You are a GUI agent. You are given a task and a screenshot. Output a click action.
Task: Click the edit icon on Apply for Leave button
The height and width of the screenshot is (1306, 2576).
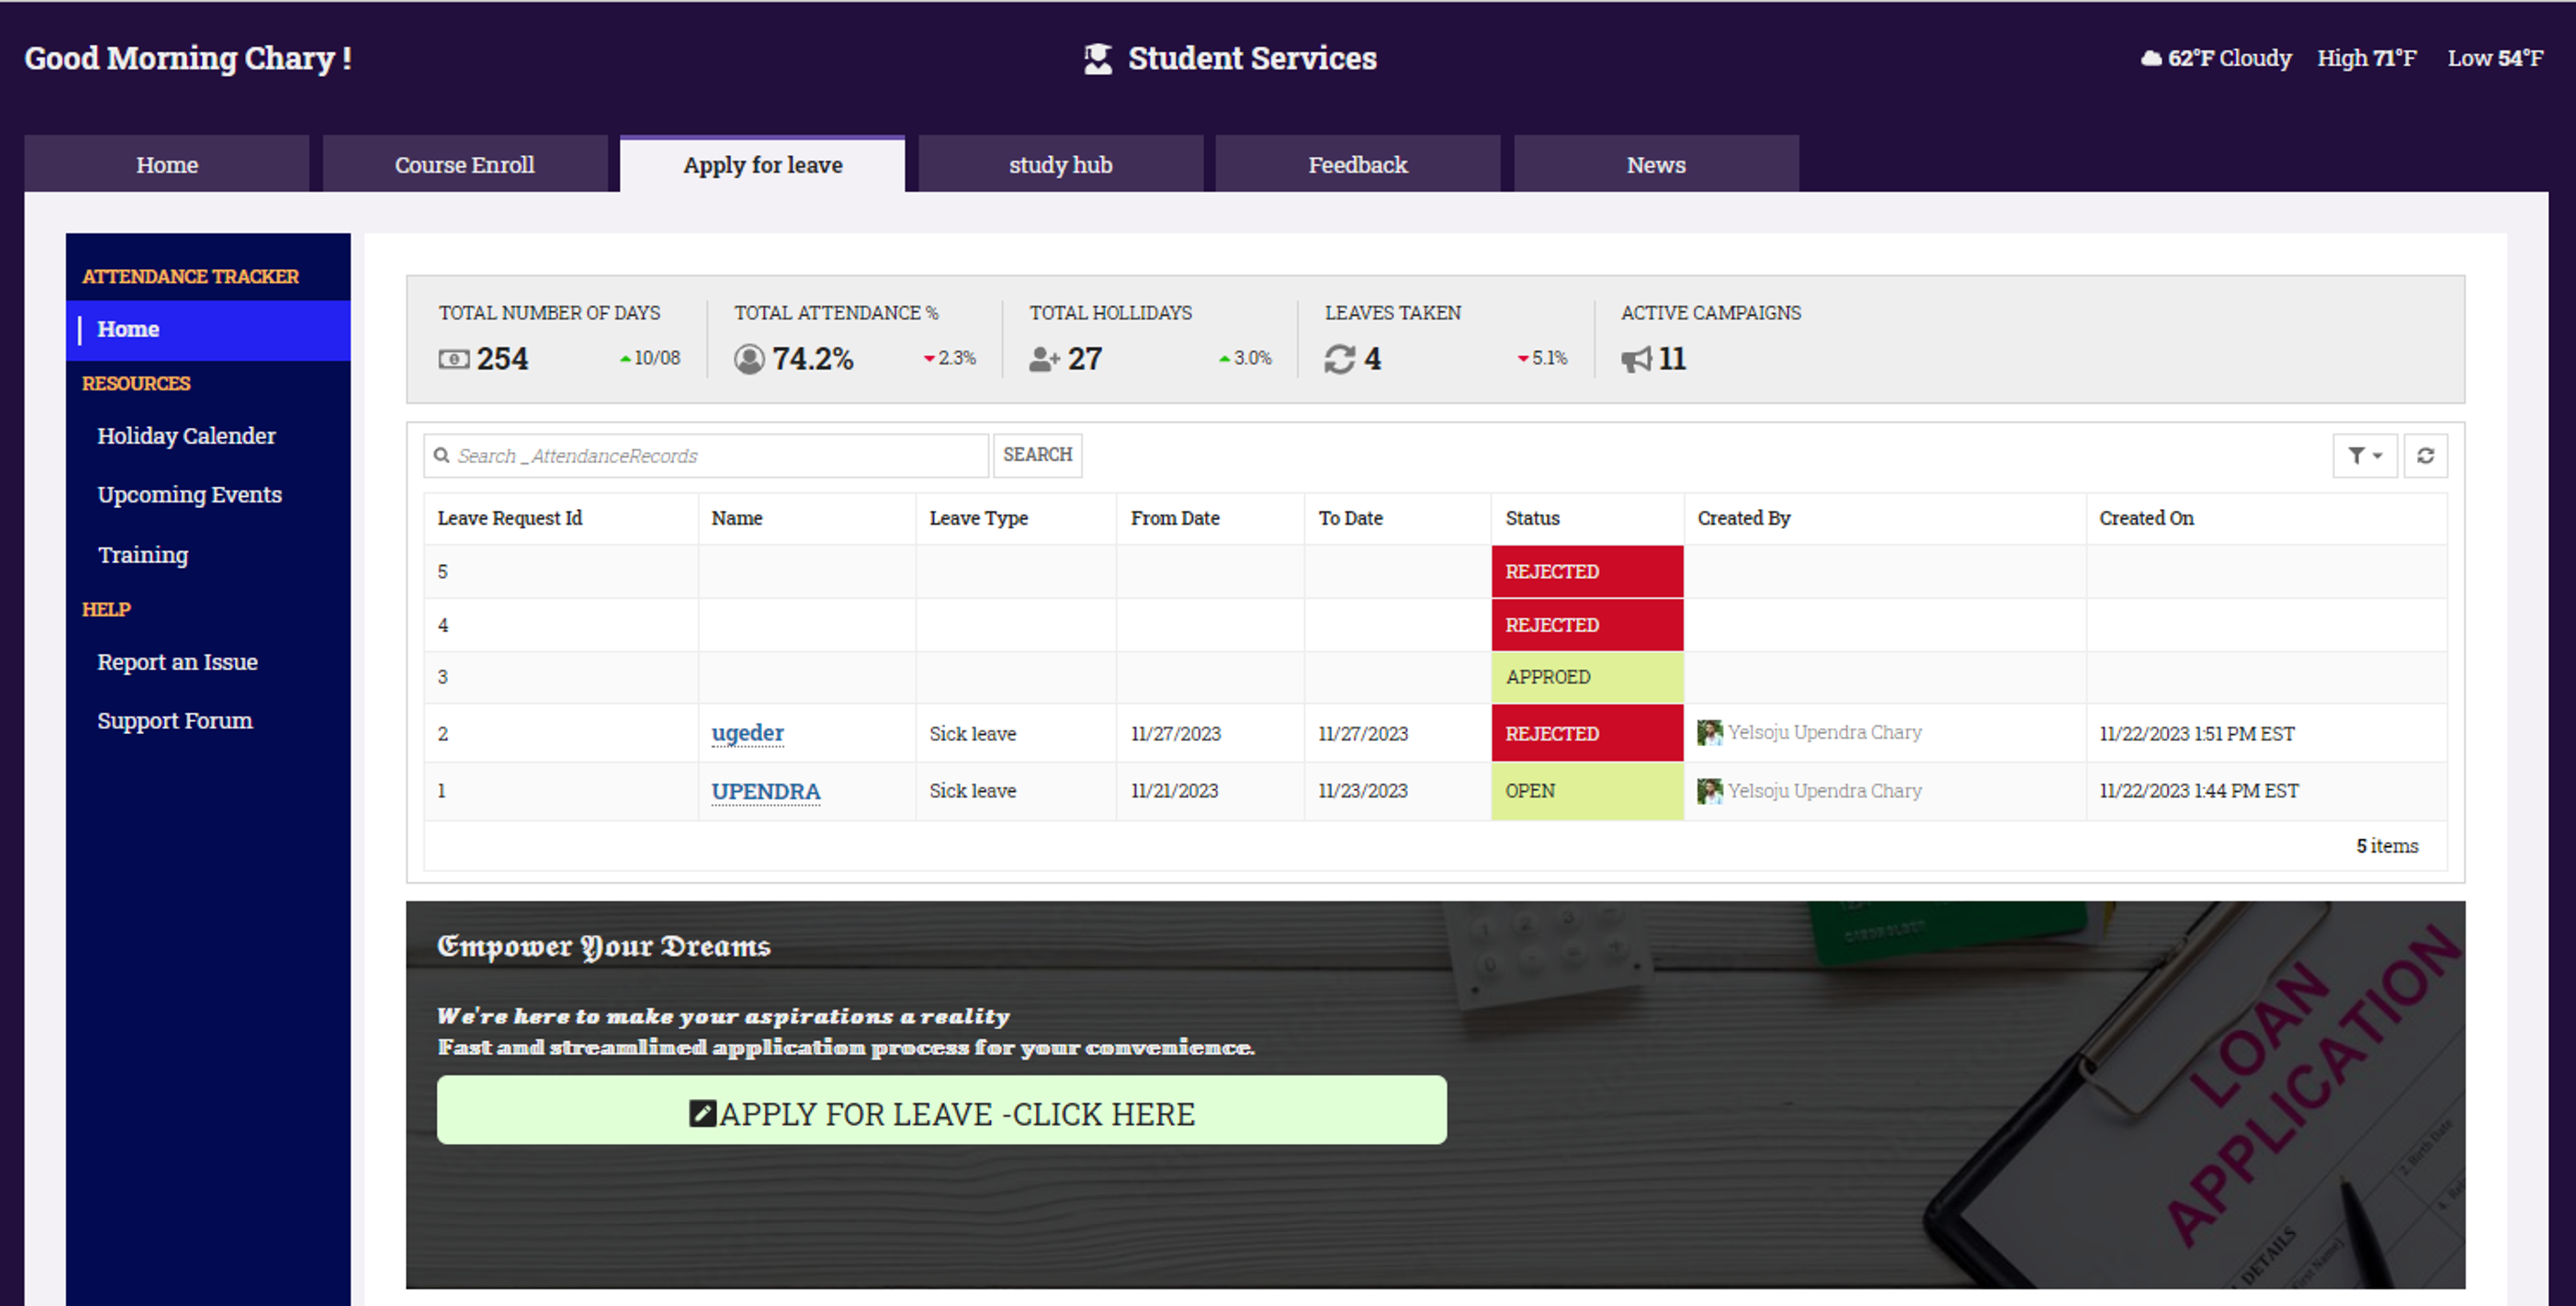pyautogui.click(x=702, y=1113)
